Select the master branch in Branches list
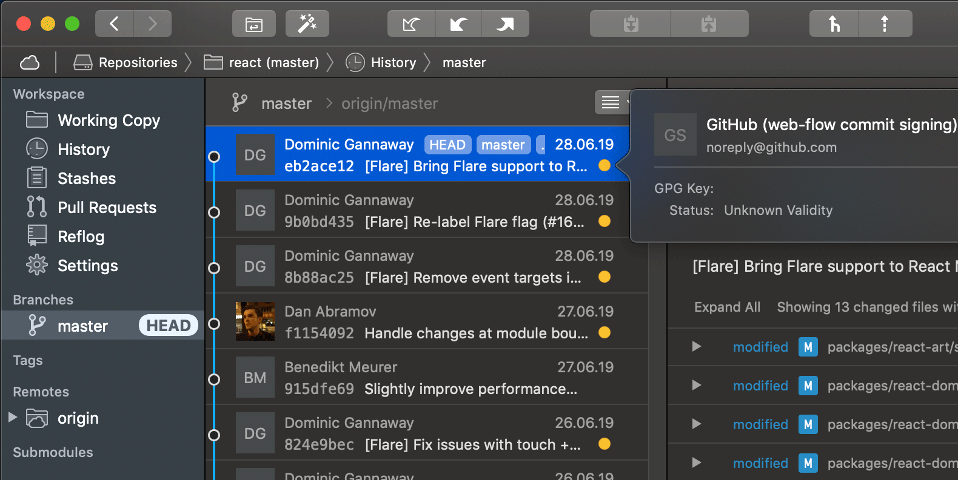 [82, 326]
